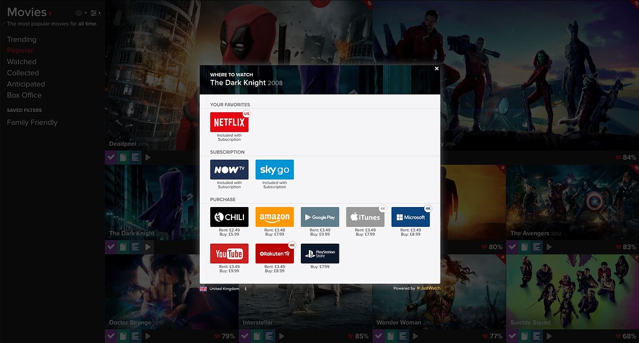The image size is (639, 343).
Task: Open the Collected movies list
Action: 23,73
